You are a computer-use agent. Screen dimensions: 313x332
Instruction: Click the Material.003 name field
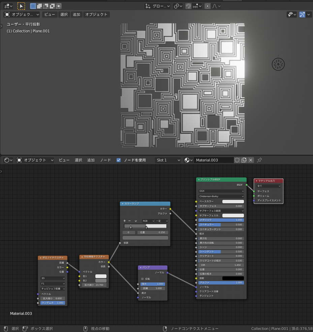click(x=213, y=160)
